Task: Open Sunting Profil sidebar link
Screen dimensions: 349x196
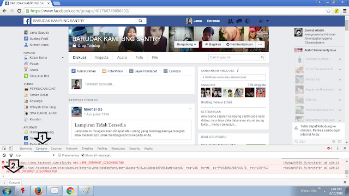Action: [x=36, y=39]
